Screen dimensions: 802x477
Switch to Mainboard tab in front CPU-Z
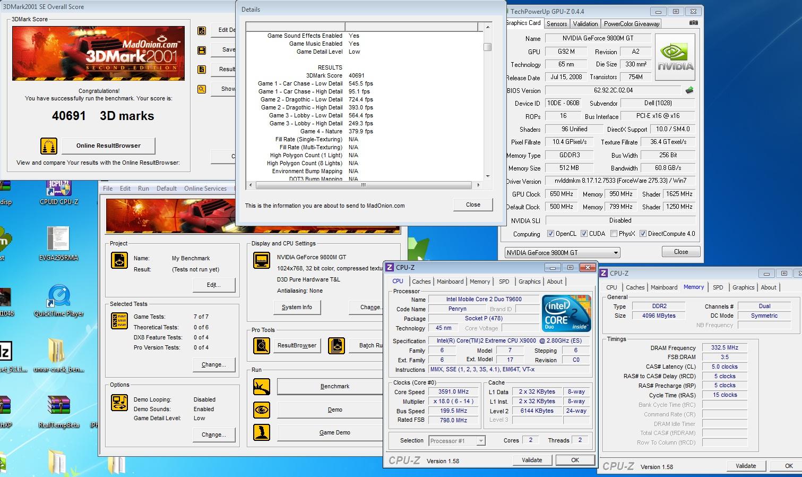pos(450,282)
